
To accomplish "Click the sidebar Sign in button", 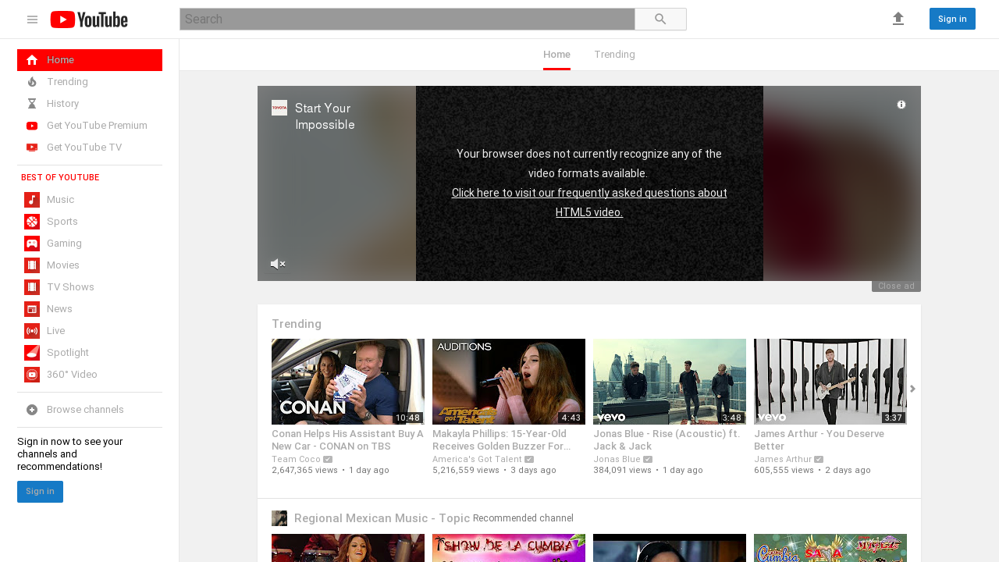I will pos(40,492).
